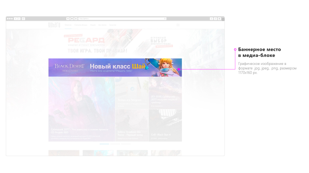Reload the page with the refresh icon

(165, 19)
